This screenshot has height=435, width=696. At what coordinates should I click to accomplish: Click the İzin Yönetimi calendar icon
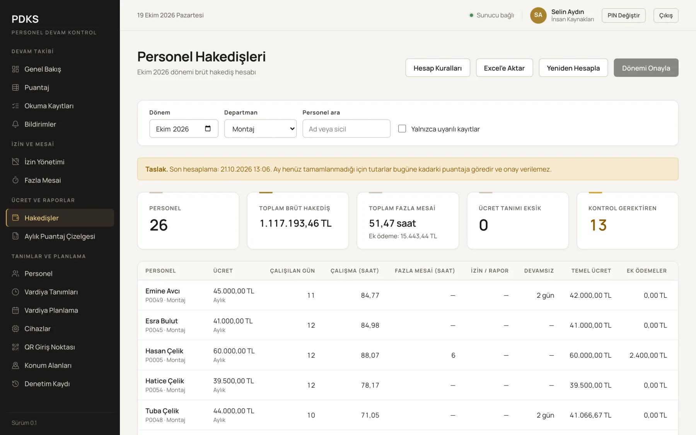15,162
